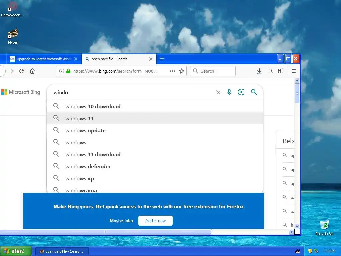
Task: Choose suggestion 'windowrama'
Action: (155, 189)
